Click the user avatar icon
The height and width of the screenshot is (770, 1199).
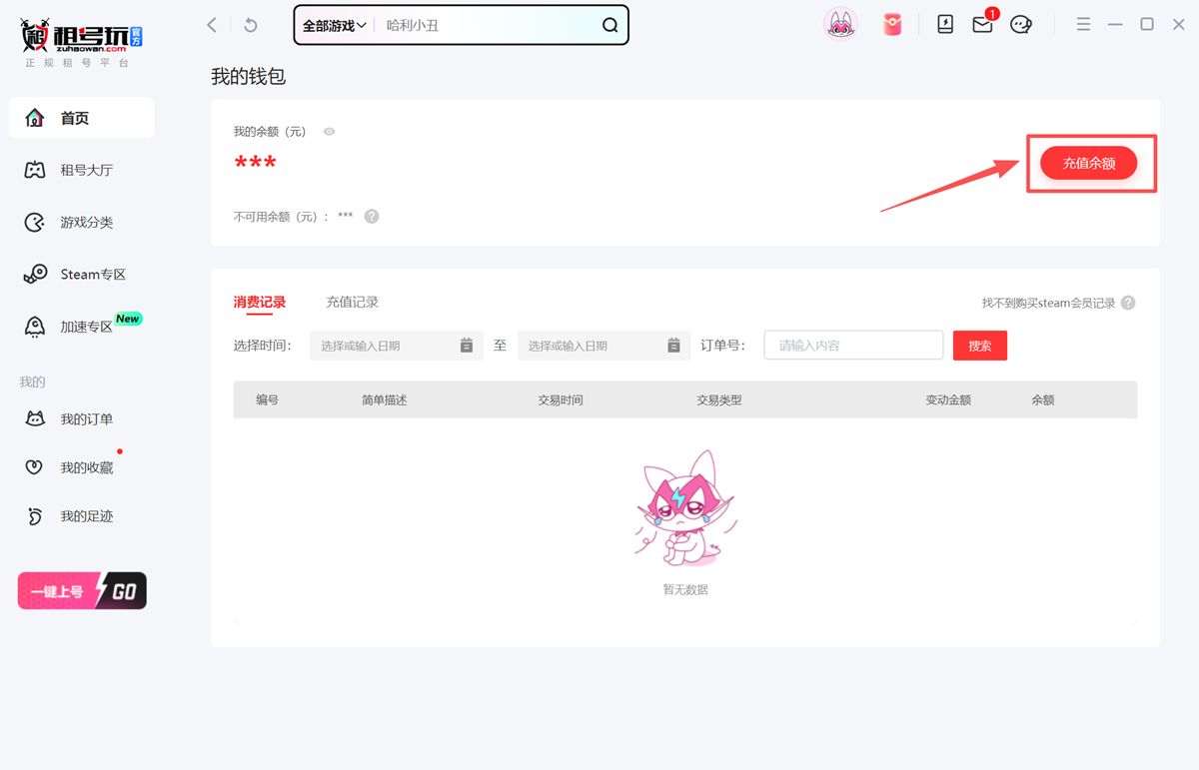coord(840,24)
